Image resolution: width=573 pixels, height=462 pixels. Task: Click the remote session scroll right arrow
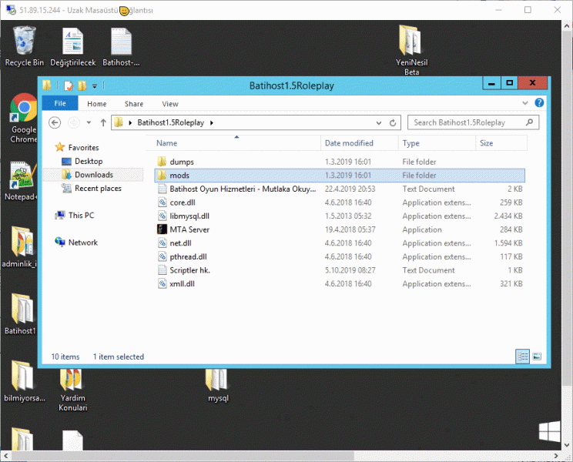556,456
